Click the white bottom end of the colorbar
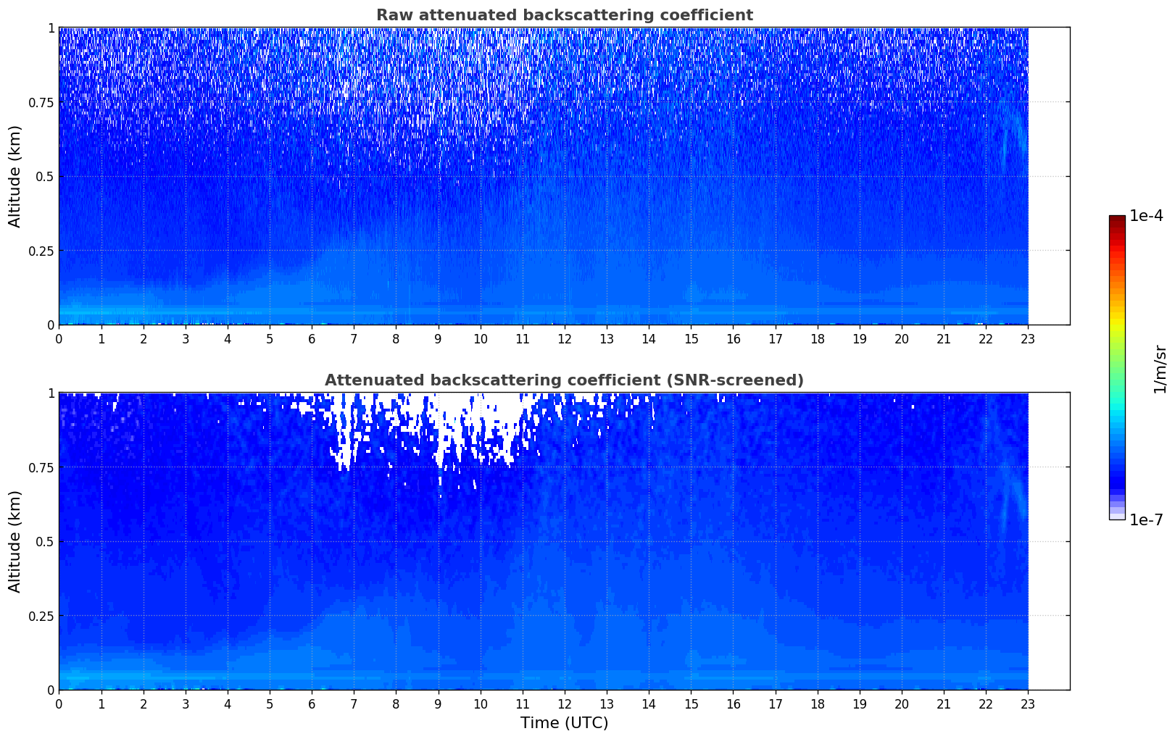1175x739 pixels. (x=1116, y=516)
